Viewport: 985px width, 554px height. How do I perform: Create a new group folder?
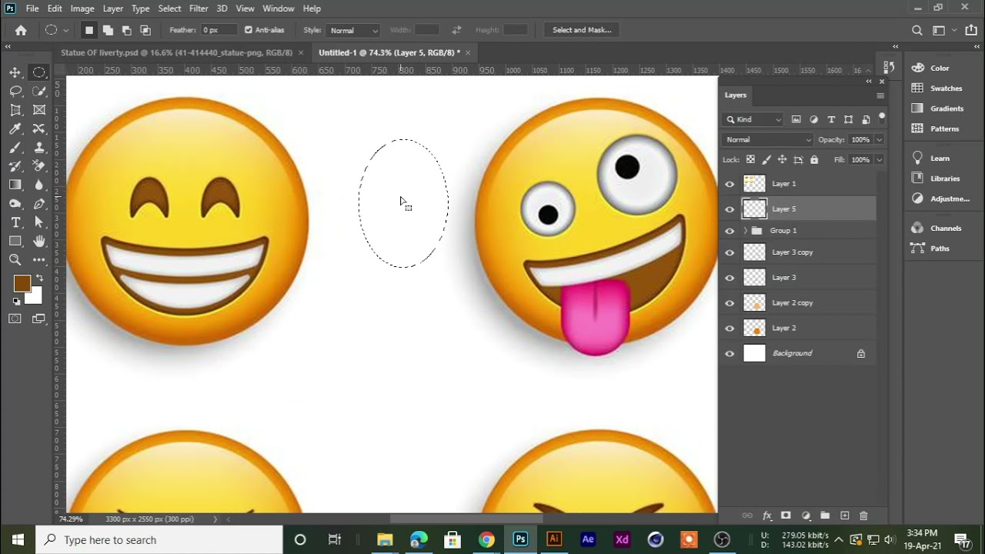pyautogui.click(x=825, y=516)
